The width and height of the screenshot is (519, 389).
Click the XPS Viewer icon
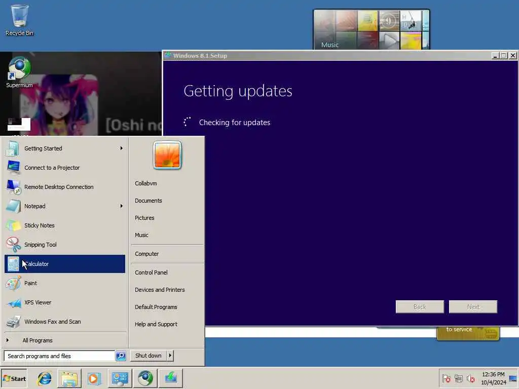point(14,302)
